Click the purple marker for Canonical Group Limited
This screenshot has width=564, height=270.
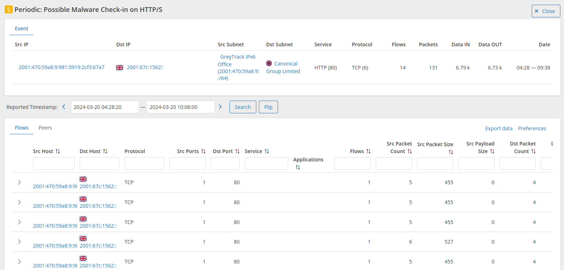269,63
